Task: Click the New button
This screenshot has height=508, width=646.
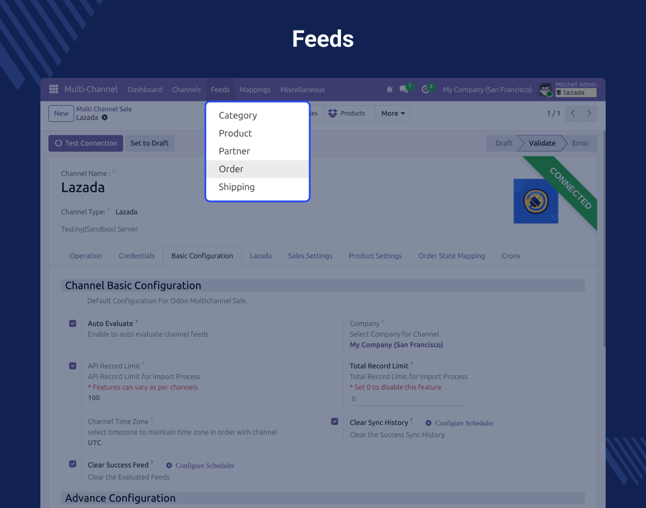Action: pyautogui.click(x=61, y=113)
